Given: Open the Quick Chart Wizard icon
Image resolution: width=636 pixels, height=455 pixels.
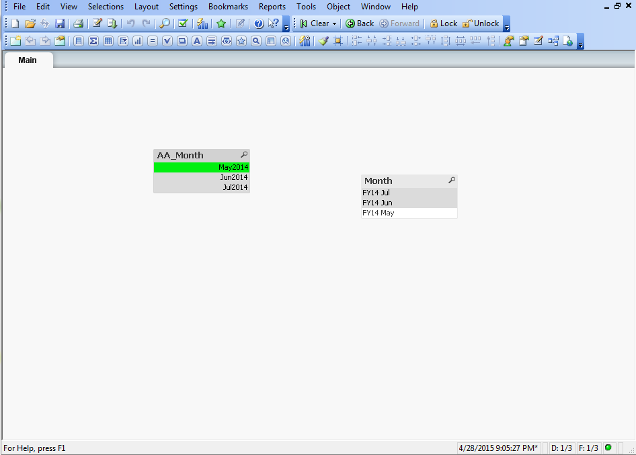Looking at the screenshot, I should click(202, 23).
